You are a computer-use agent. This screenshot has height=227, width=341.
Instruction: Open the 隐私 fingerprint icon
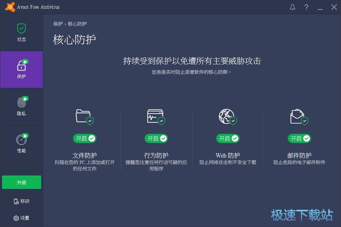coord(21,102)
